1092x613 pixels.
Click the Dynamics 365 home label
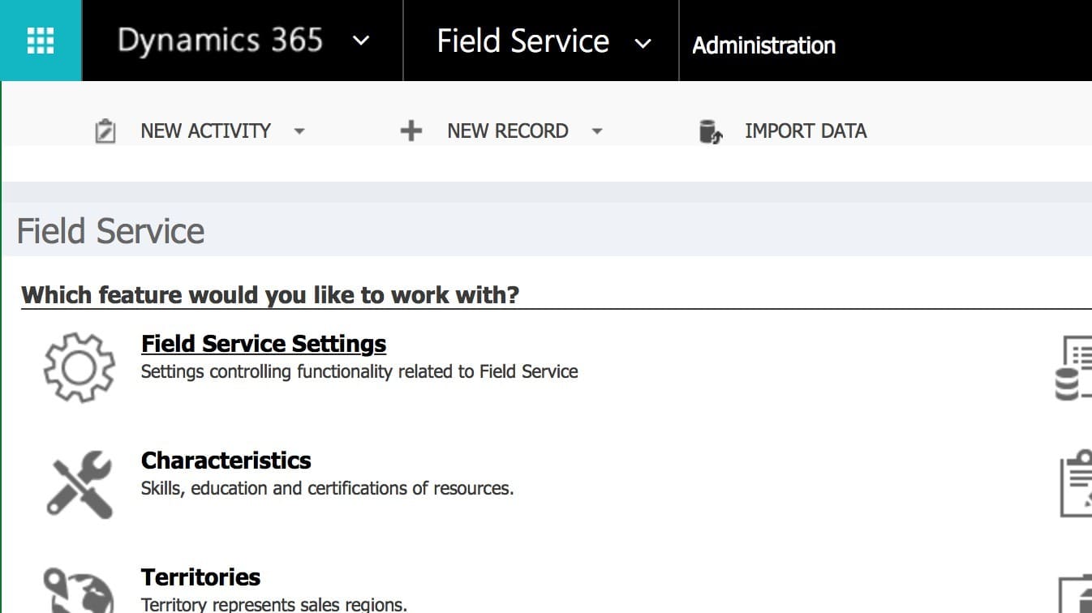tap(220, 41)
